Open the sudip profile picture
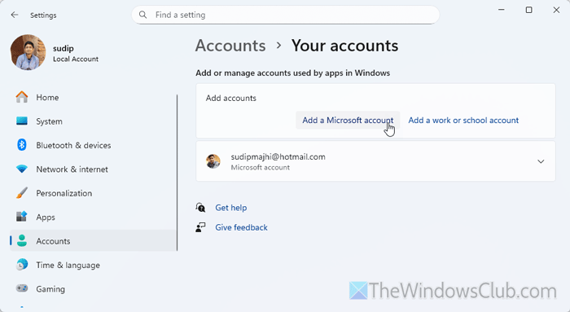 coord(28,52)
